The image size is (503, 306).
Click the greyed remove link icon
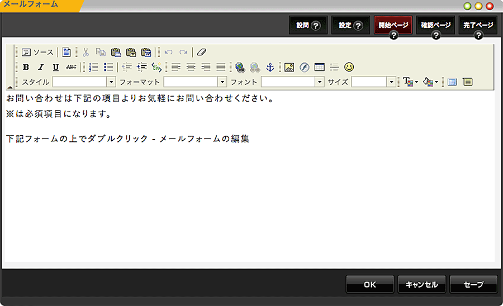coord(255,67)
